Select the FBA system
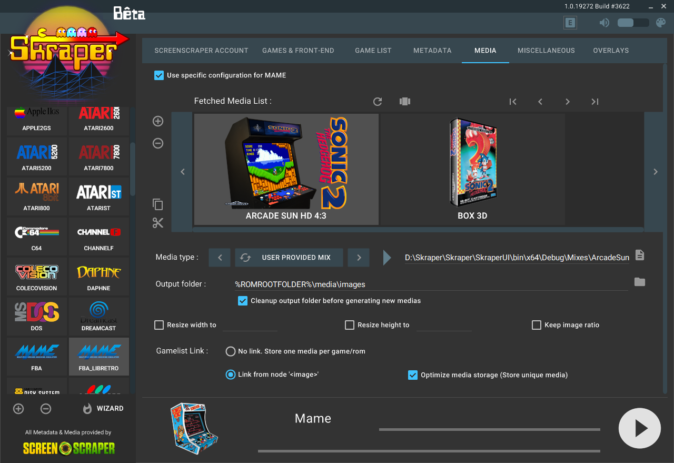The width and height of the screenshot is (674, 463). pyautogui.click(x=36, y=356)
